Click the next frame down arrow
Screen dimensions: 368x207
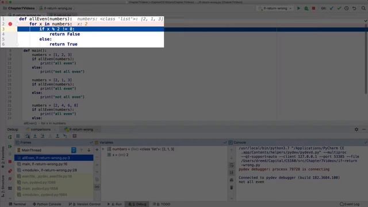pyautogui.click(x=89, y=150)
